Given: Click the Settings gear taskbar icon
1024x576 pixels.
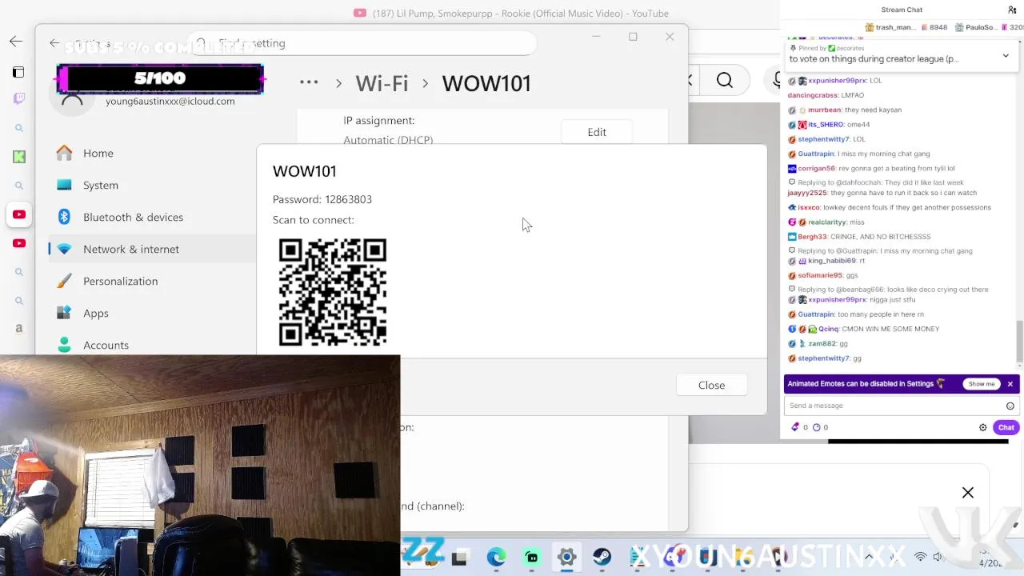Looking at the screenshot, I should (x=566, y=557).
